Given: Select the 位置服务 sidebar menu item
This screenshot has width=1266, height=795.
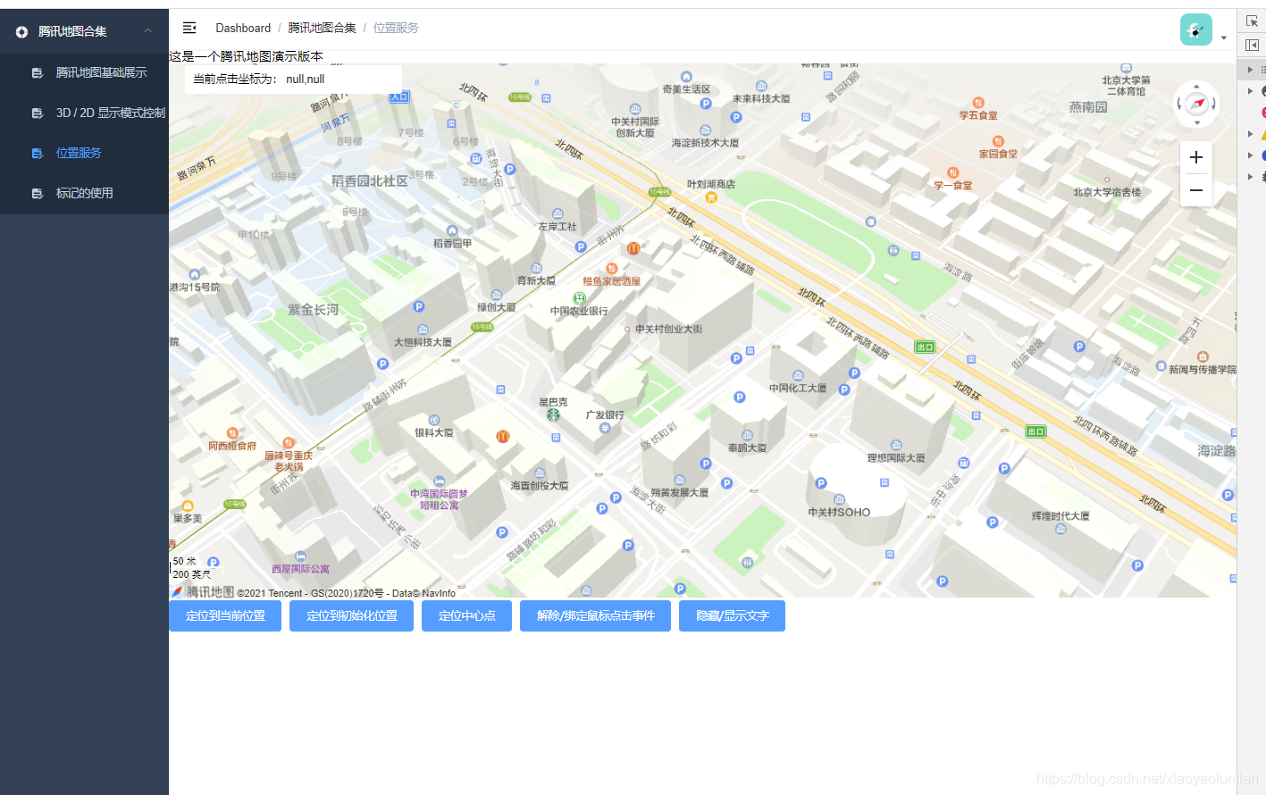Looking at the screenshot, I should (84, 153).
